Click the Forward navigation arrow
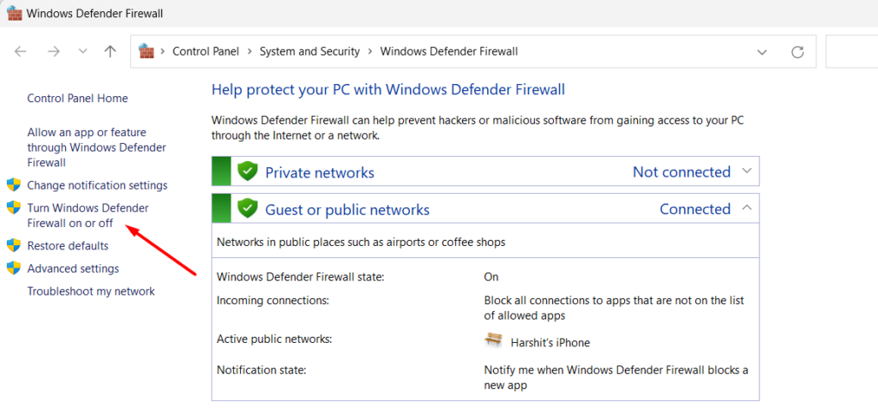Image resolution: width=878 pixels, height=414 pixels. (53, 51)
